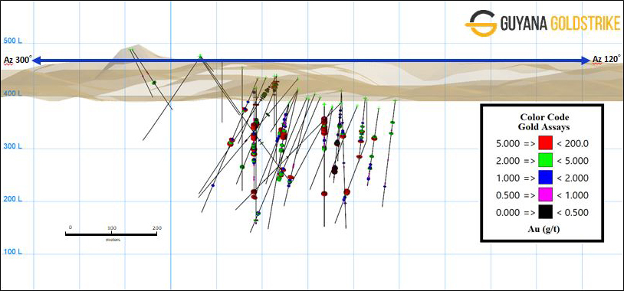Viewport: 624px width, 291px height.
Task: Click the GOLDSTRIKE text in the logo
Action: [x=586, y=24]
